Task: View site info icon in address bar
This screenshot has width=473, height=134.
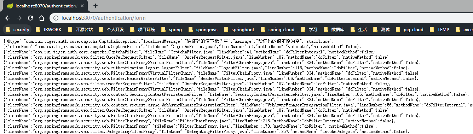Action: pyautogui.click(x=56, y=18)
